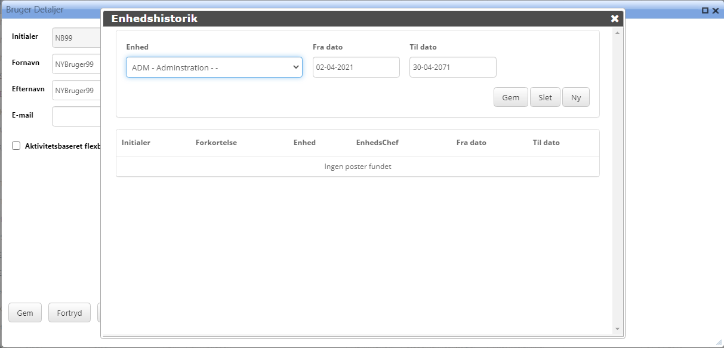Maximize the Bruger Detaljer window
Screen dimensions: 724x348
coord(705,10)
